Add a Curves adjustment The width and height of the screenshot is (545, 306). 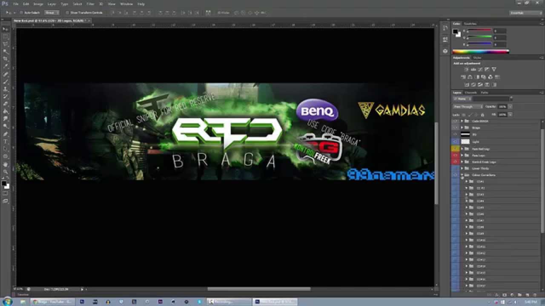(480, 69)
